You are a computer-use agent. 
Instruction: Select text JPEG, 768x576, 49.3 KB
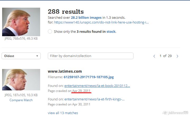pyautogui.click(x=21, y=39)
